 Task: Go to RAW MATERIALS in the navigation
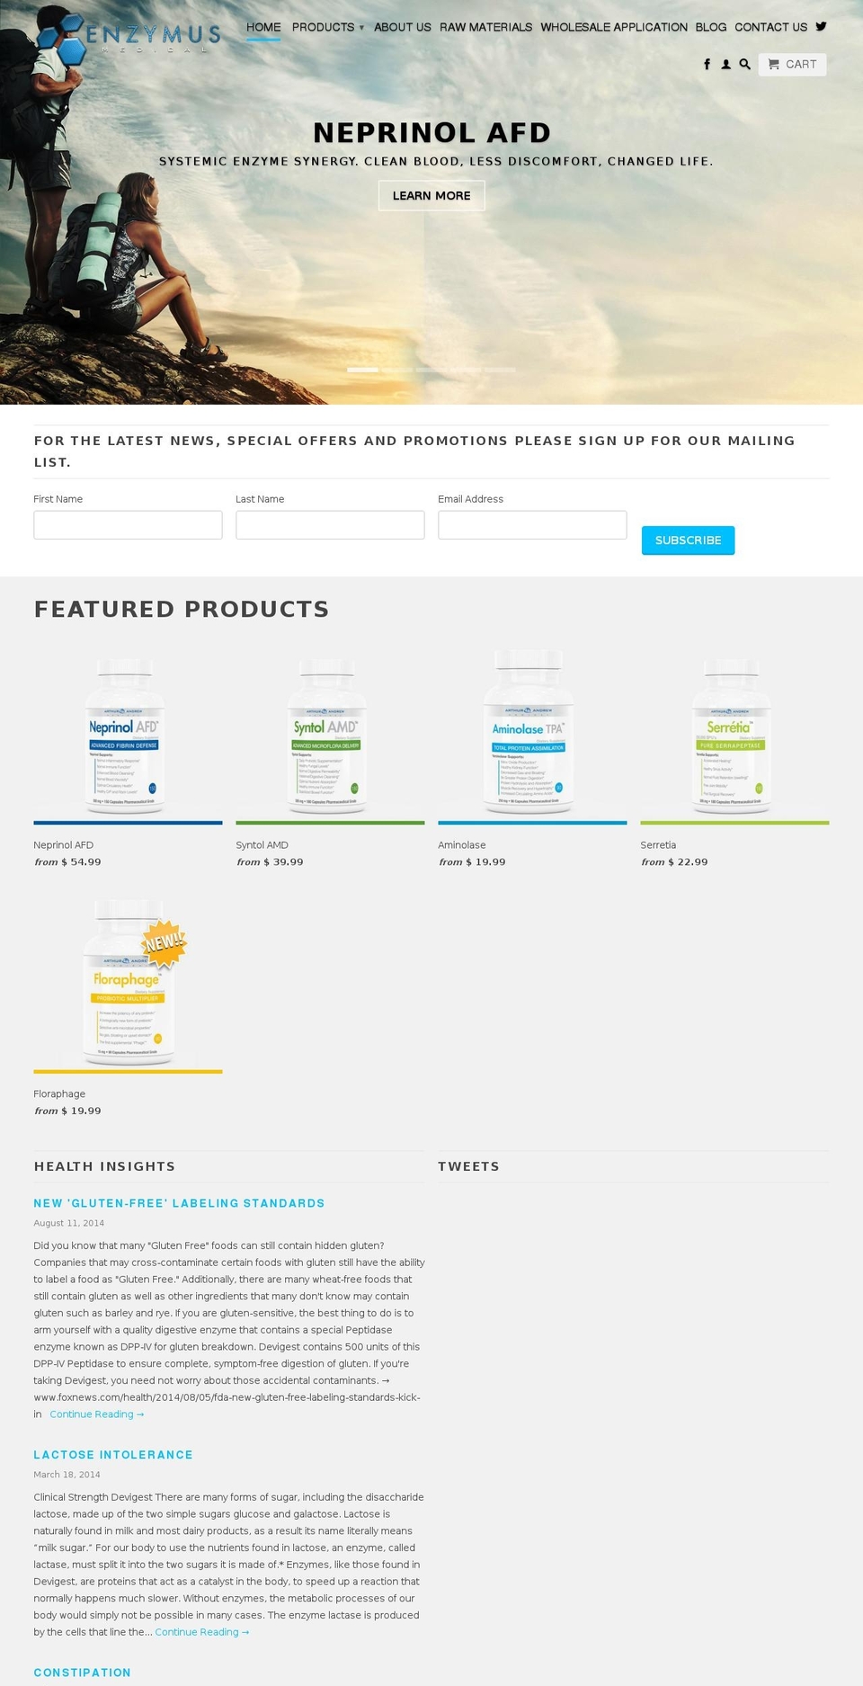(485, 27)
